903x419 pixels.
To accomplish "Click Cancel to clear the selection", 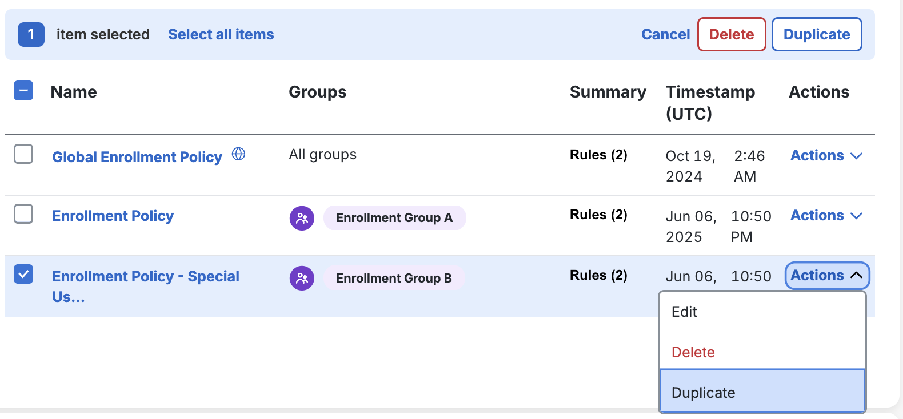I will pyautogui.click(x=665, y=34).
